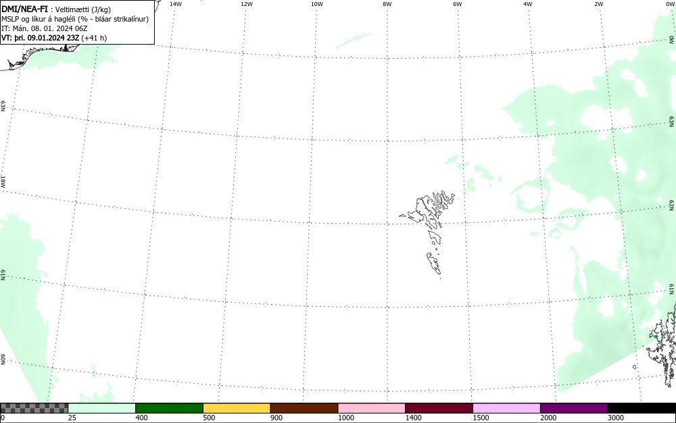Click the southernmost Faroe island outline
Viewport: 676px width, 423px height.
pos(434,264)
